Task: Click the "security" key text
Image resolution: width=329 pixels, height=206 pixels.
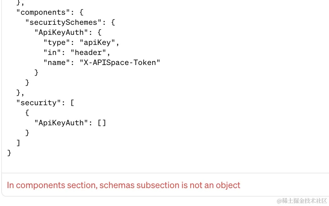Action: [36, 103]
